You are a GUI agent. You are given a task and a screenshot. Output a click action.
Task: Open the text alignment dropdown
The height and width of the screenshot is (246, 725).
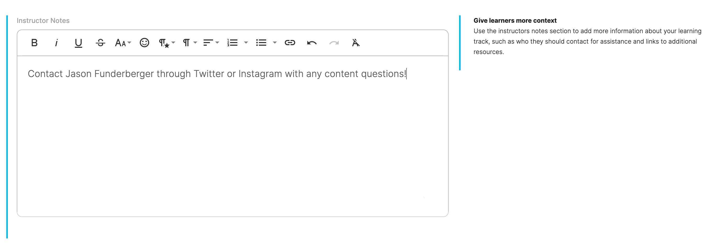coord(211,43)
